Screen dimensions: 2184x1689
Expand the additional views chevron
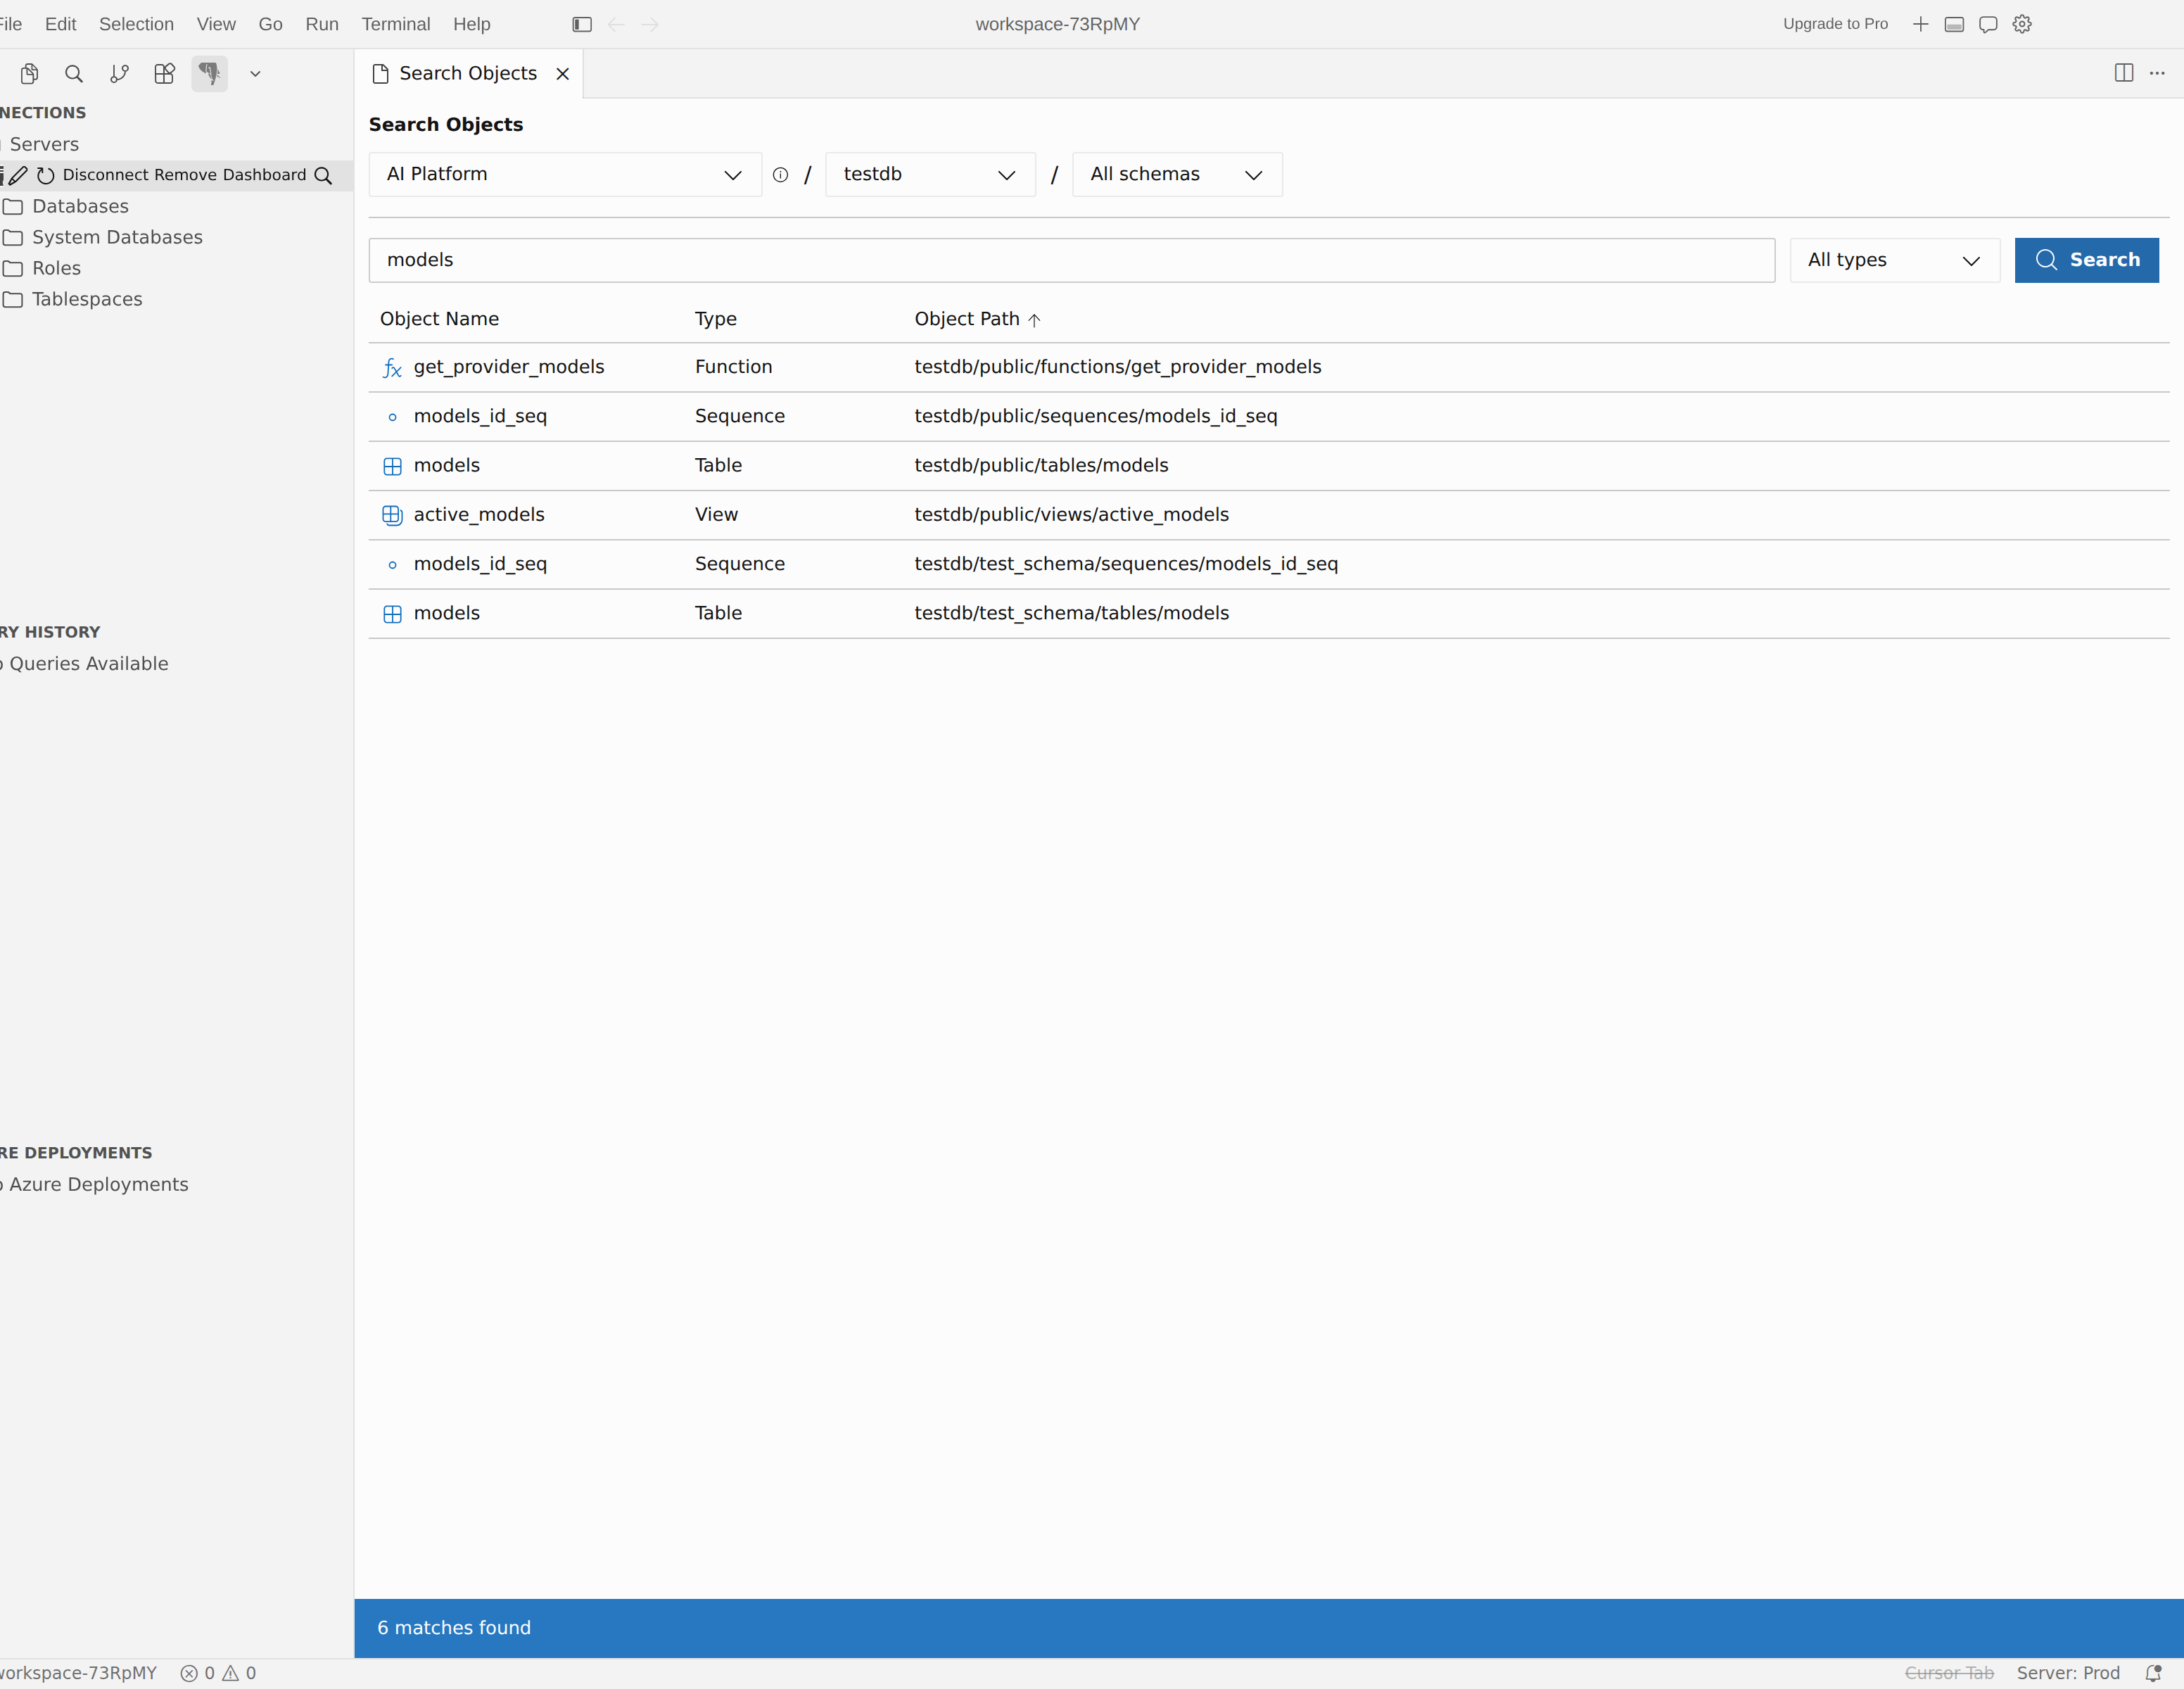point(255,73)
